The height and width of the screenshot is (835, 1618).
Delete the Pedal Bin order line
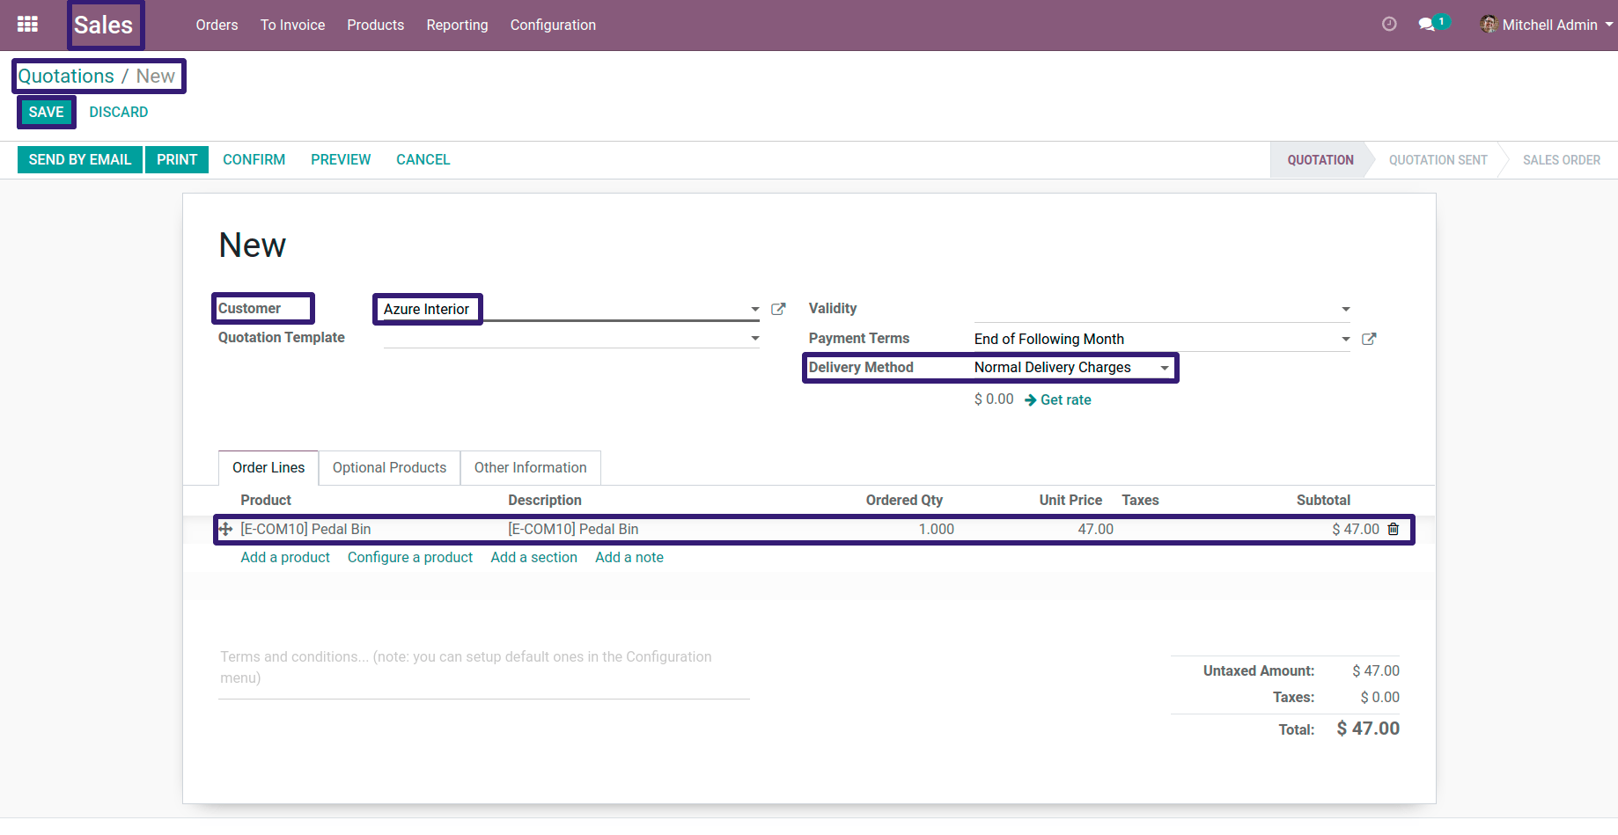tap(1394, 529)
